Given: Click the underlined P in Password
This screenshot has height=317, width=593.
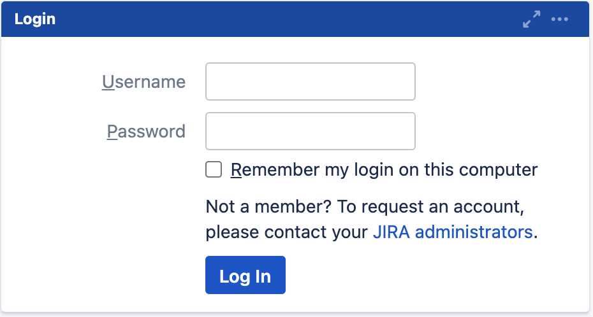Looking at the screenshot, I should tap(112, 131).
